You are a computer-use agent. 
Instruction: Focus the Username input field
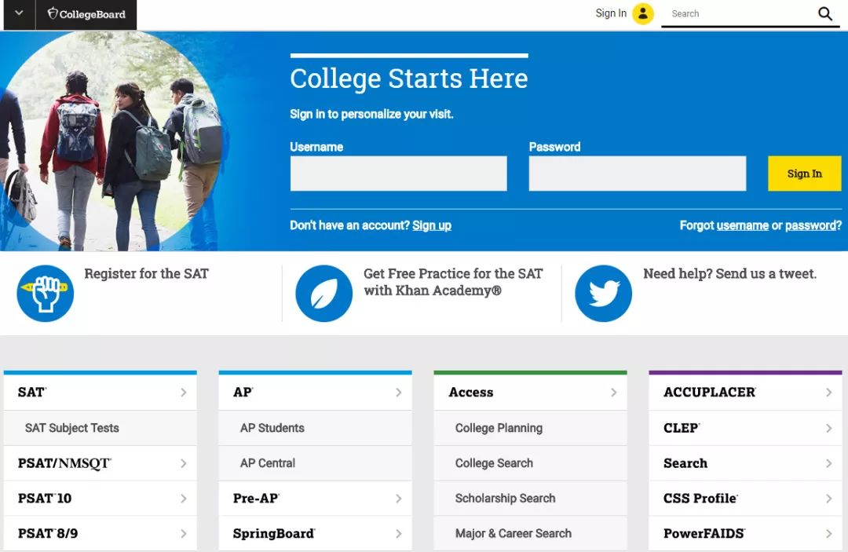tap(399, 174)
